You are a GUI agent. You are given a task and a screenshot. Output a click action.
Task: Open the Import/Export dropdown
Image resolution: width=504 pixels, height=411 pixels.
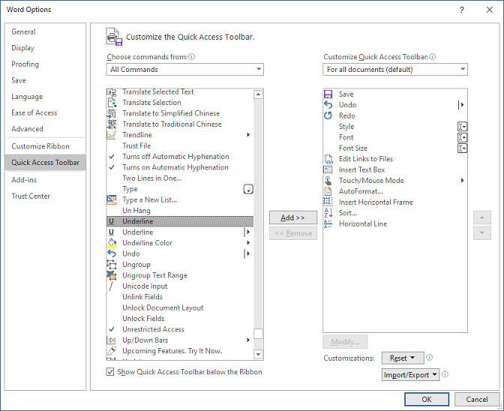click(410, 375)
